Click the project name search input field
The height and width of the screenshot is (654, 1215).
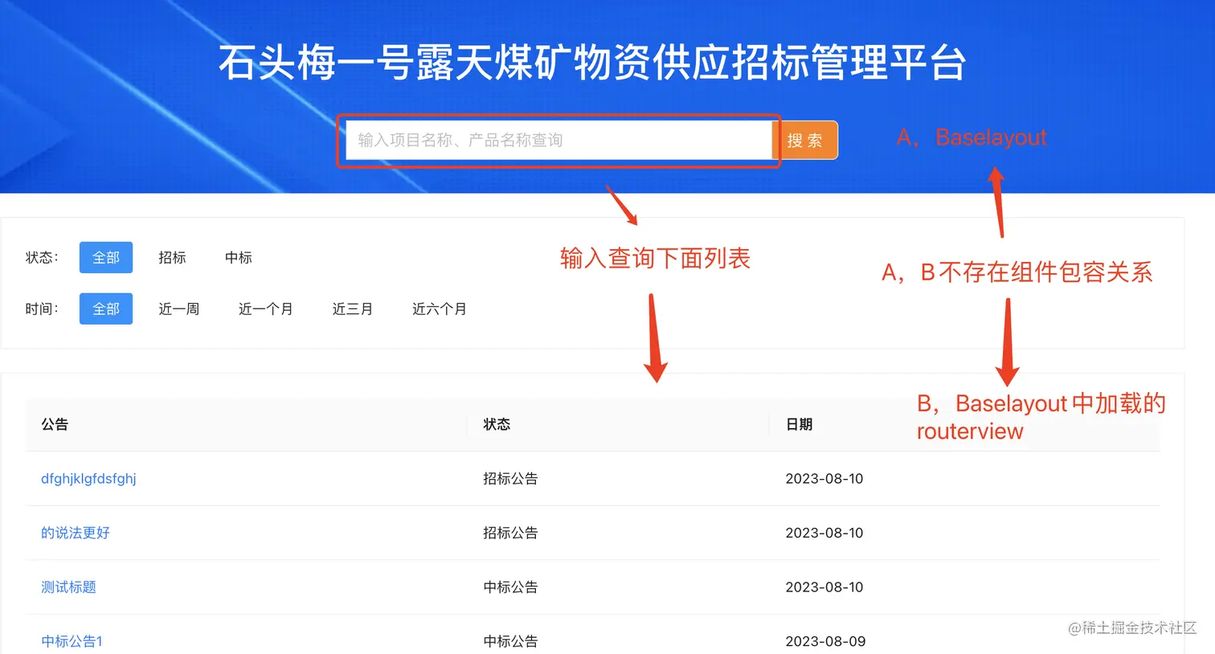pos(559,141)
